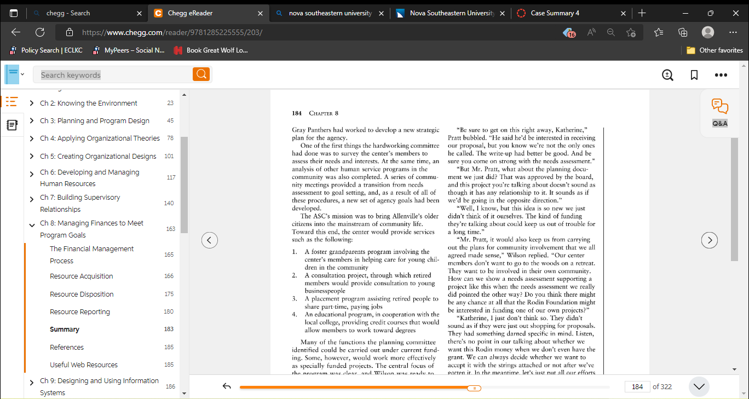Viewport: 749px width, 399px height.
Task: Open browser Settings and more menu
Action: point(733,32)
